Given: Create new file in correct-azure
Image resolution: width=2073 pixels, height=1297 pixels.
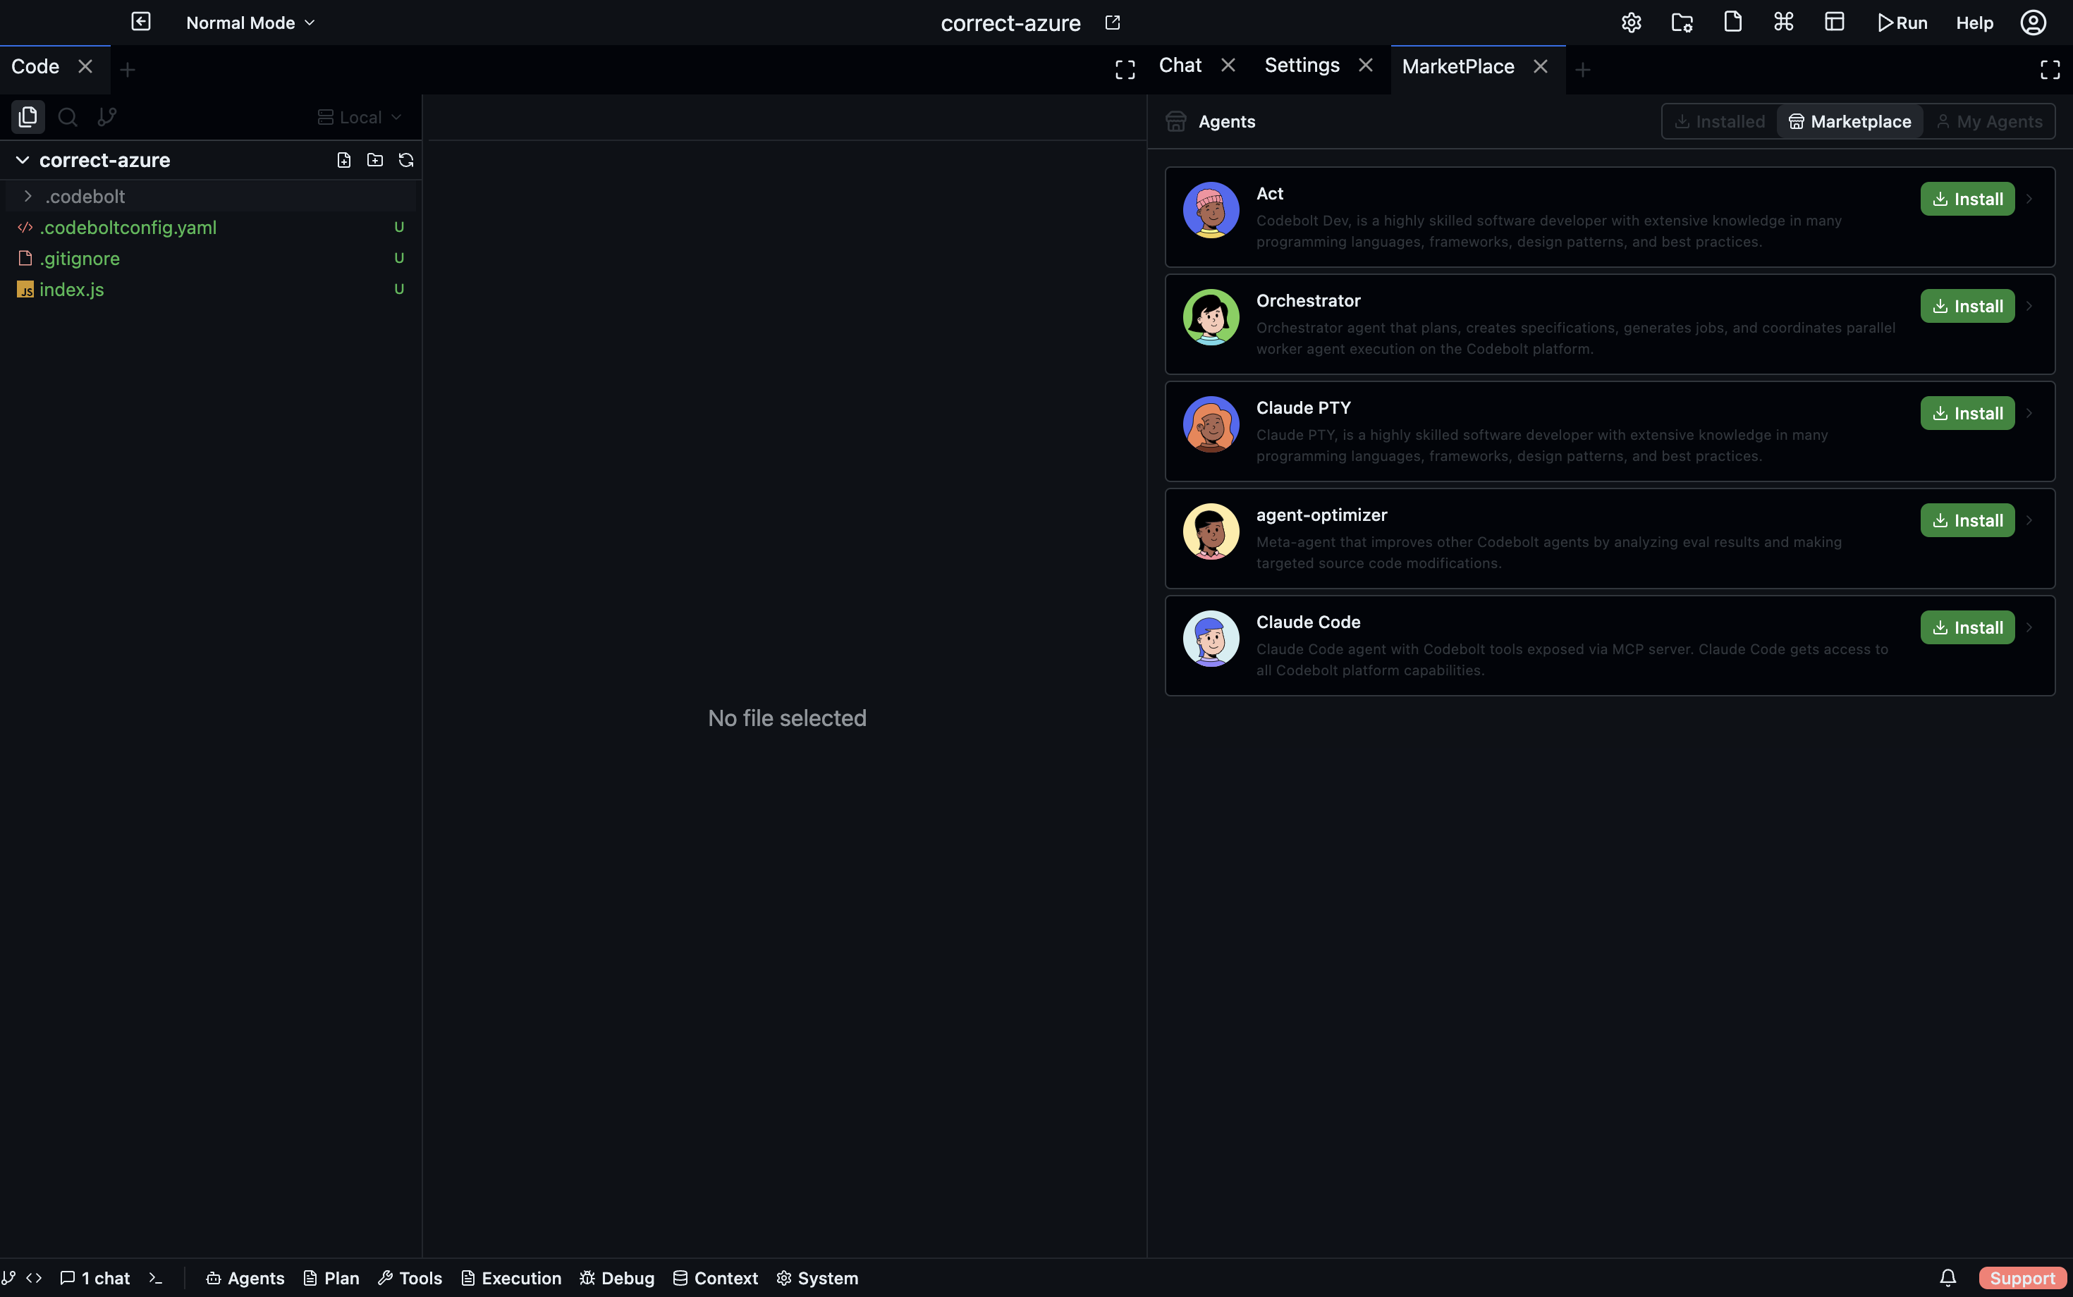Looking at the screenshot, I should click(344, 159).
